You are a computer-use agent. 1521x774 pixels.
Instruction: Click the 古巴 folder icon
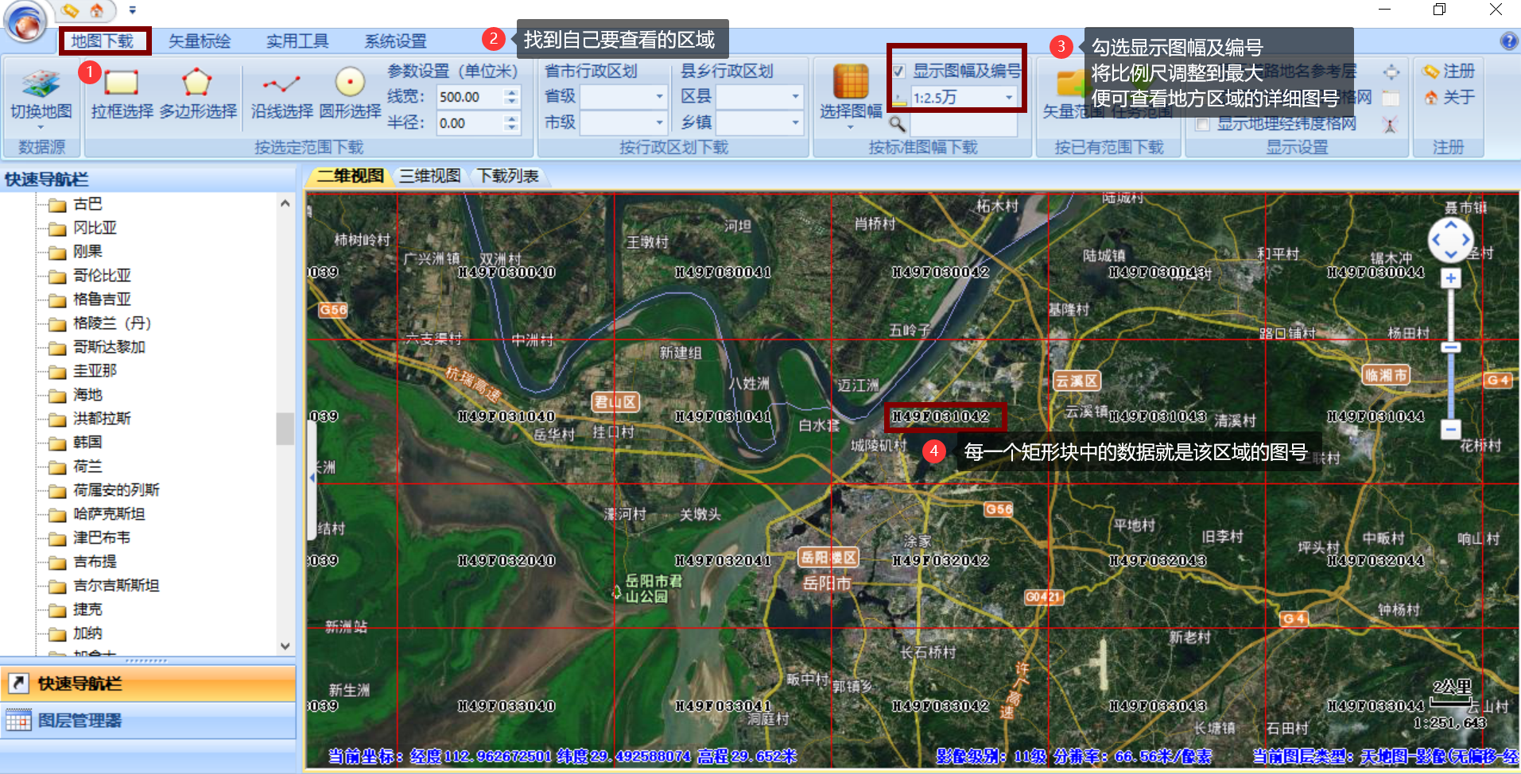57,206
